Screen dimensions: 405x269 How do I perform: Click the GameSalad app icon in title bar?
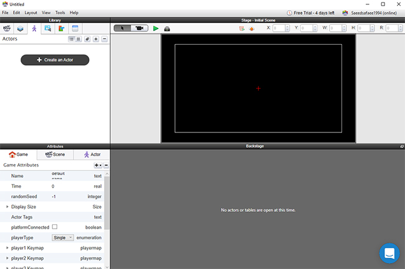click(x=5, y=4)
